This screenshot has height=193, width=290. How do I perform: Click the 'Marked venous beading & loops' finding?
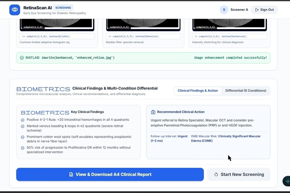[75, 128]
